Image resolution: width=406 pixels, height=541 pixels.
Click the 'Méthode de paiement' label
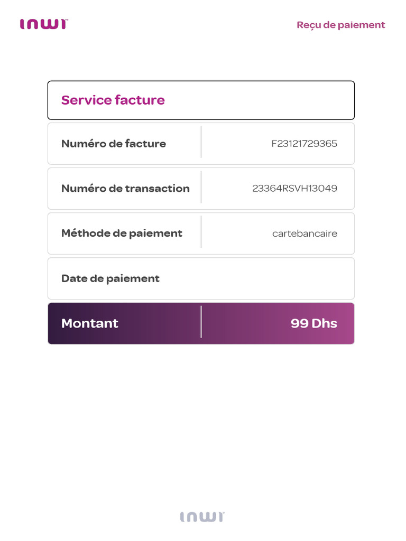[x=122, y=234]
